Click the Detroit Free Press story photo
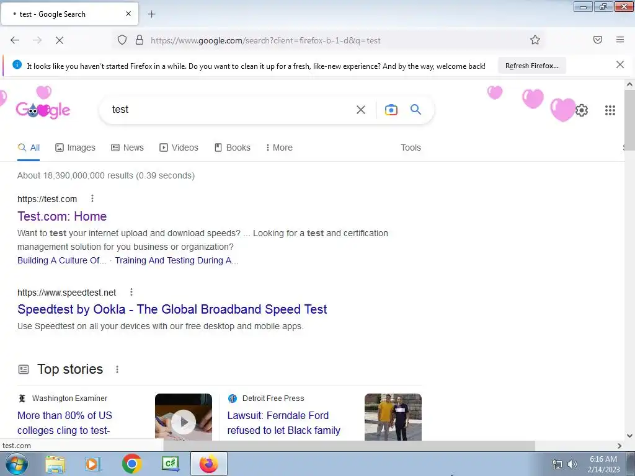The height and width of the screenshot is (476, 635). [x=393, y=417]
